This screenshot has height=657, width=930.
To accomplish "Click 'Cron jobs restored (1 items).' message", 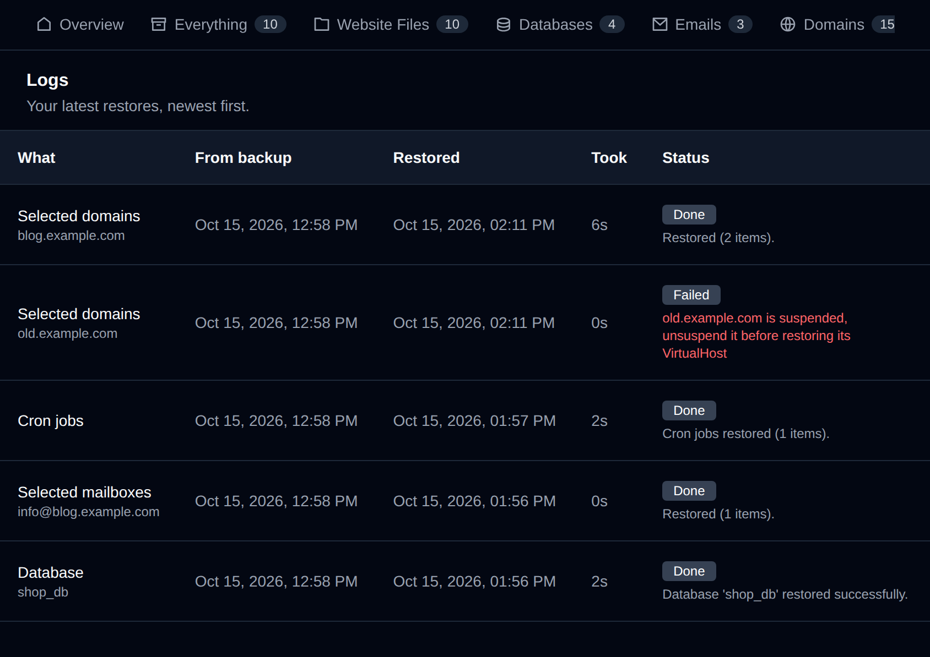I will coord(745,434).
